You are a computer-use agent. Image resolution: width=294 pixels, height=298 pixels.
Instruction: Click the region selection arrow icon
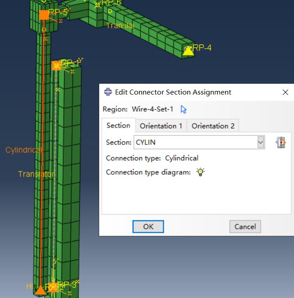tap(184, 109)
